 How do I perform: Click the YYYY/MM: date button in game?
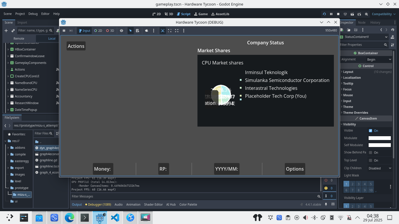click(227, 169)
